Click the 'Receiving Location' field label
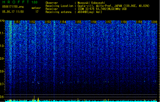 [x=59, y=6]
